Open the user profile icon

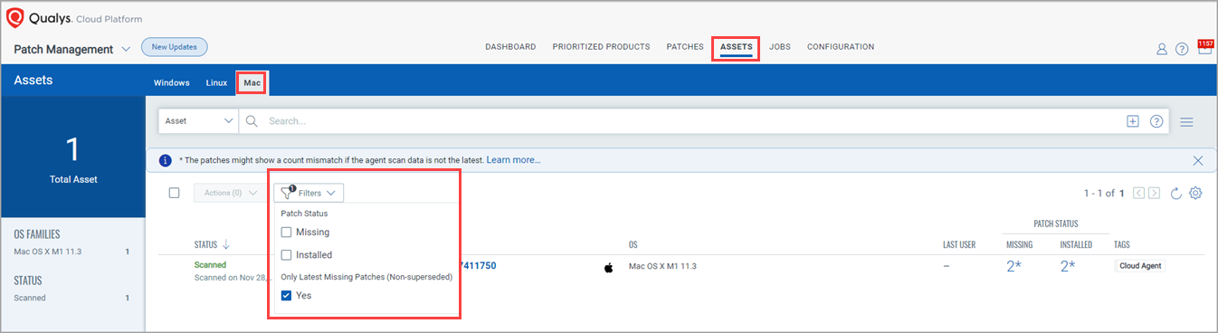pos(1162,49)
